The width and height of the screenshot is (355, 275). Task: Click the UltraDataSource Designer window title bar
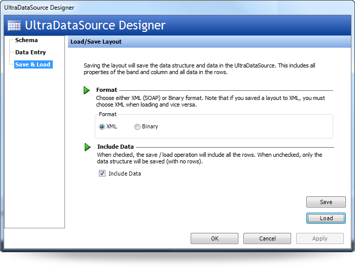pyautogui.click(x=177, y=8)
